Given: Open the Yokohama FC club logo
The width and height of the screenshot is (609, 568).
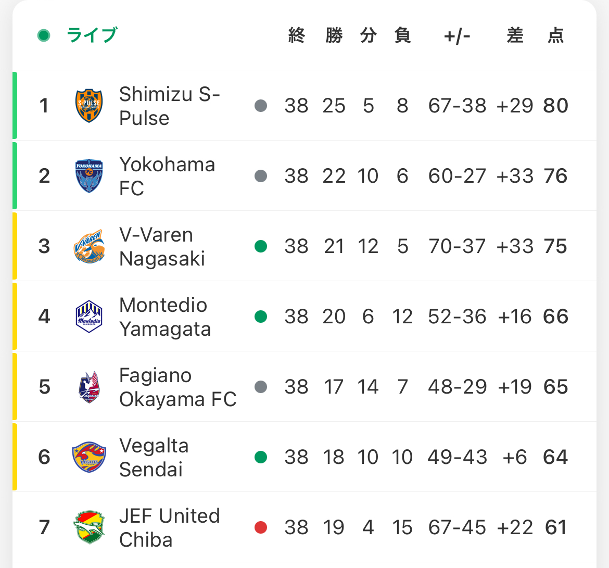Looking at the screenshot, I should point(89,176).
